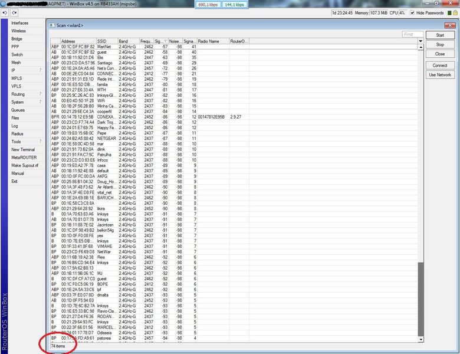Viewport: 460px width, 354px height.
Task: Click the Connect button
Action: tap(440, 65)
